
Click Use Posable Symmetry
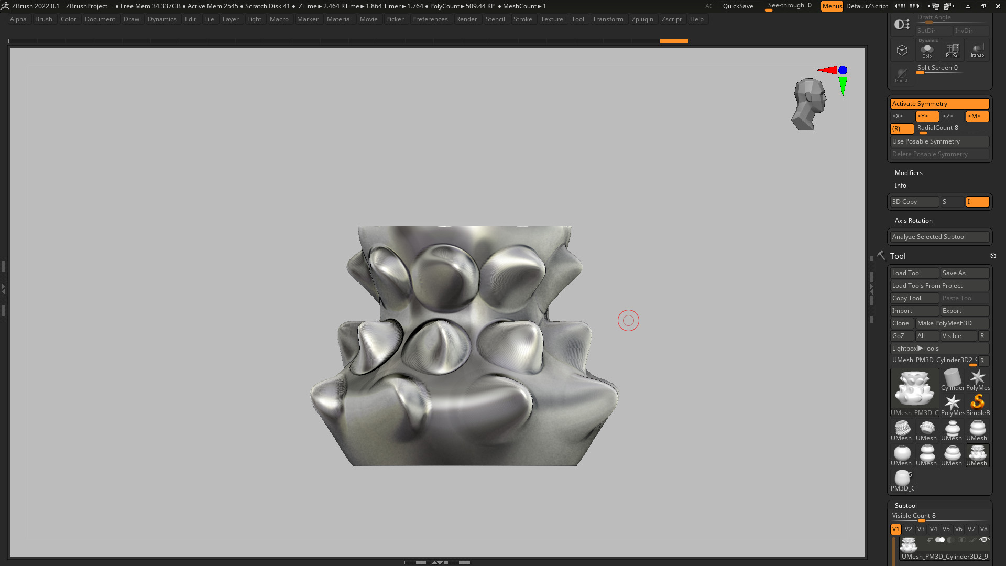940,141
